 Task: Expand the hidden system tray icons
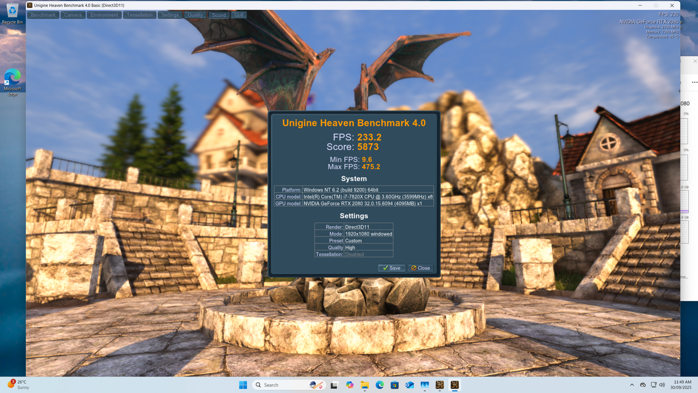pyautogui.click(x=632, y=385)
